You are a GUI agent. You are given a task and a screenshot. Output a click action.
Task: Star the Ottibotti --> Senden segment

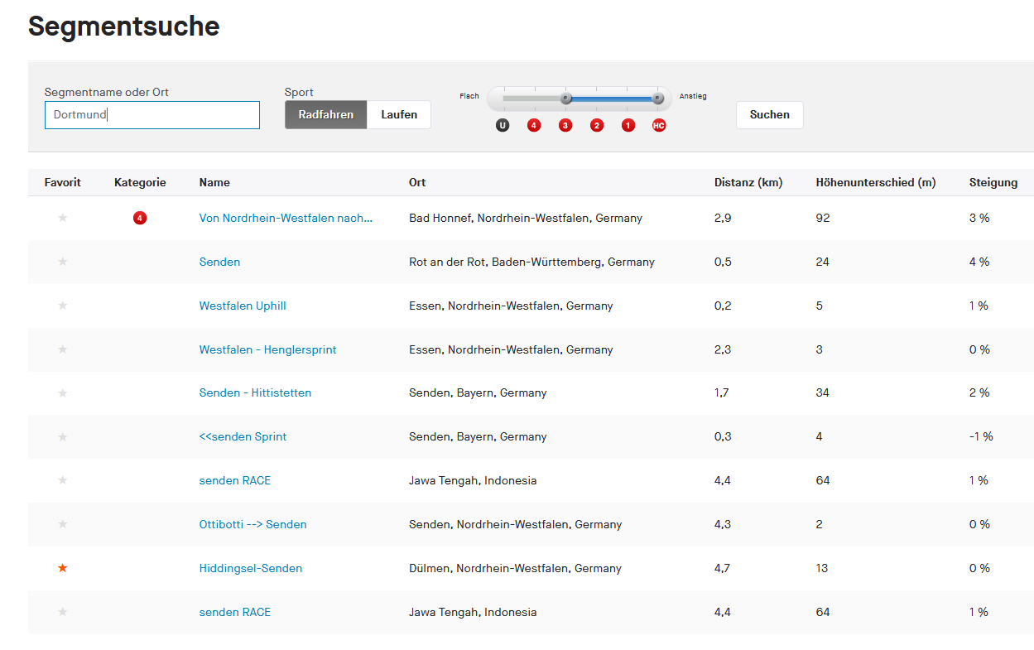tap(63, 524)
